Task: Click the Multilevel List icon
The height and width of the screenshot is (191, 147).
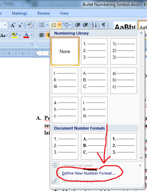Action: click(x=66, y=25)
